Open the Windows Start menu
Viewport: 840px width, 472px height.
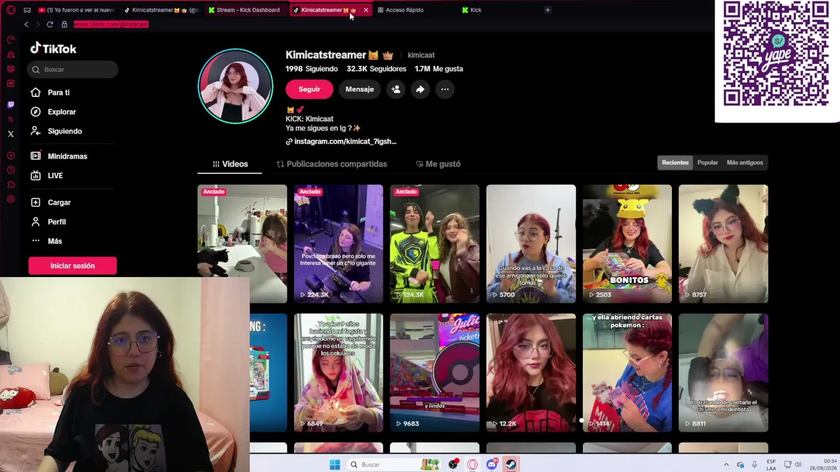point(335,465)
